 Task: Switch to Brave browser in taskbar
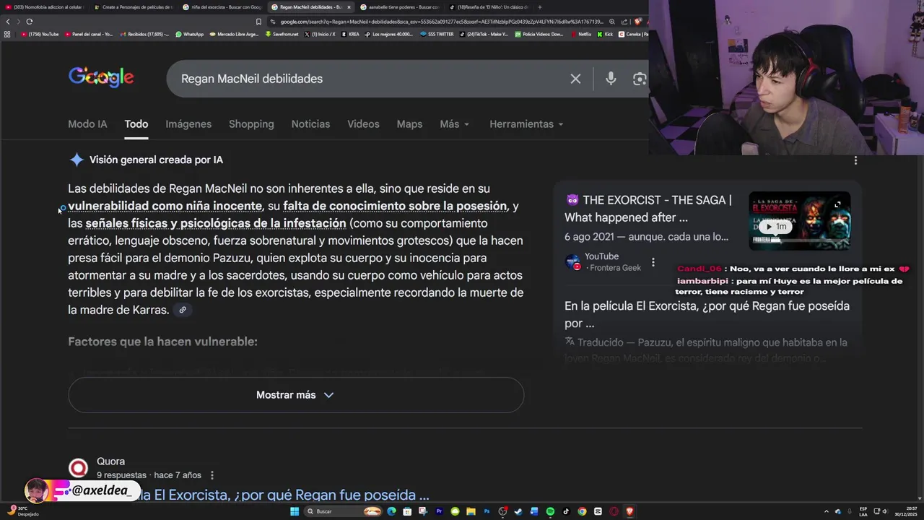click(x=629, y=511)
